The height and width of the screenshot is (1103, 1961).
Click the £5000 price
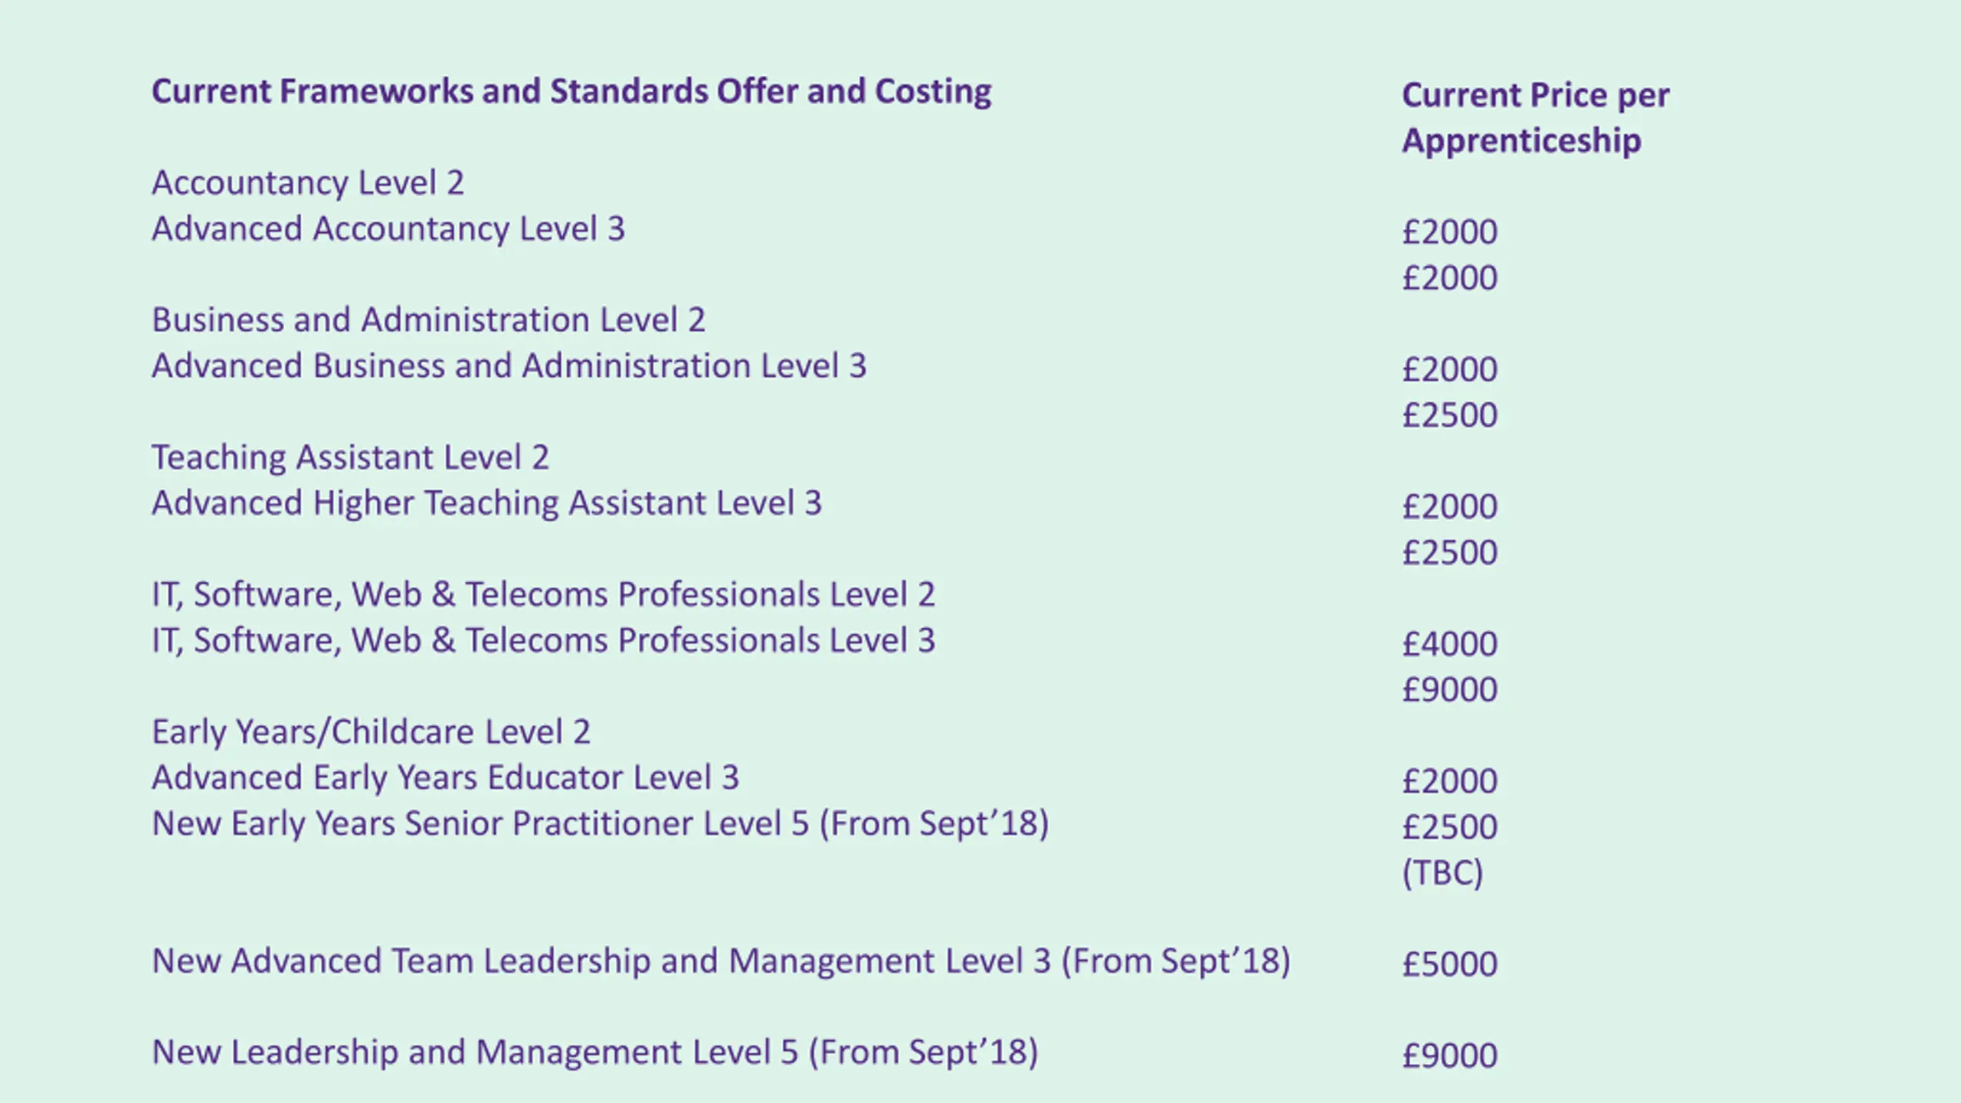click(x=1449, y=964)
